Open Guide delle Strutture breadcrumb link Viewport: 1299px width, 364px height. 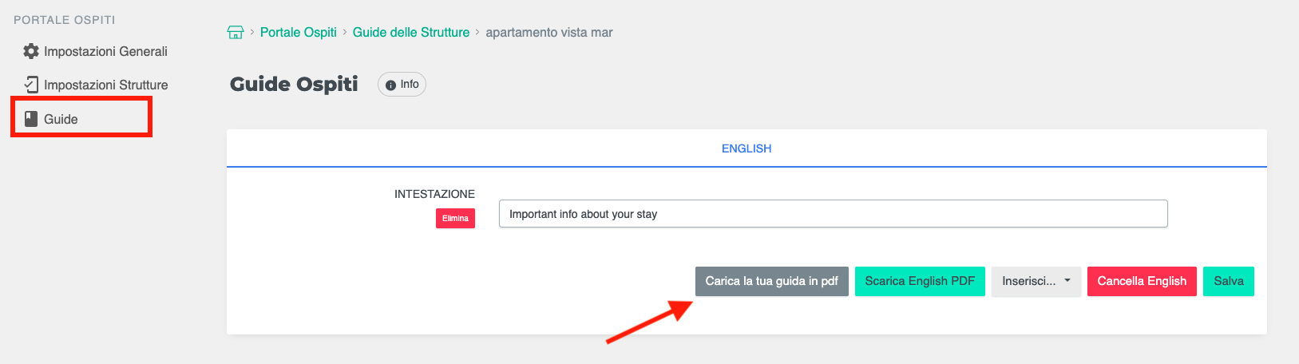(x=411, y=33)
